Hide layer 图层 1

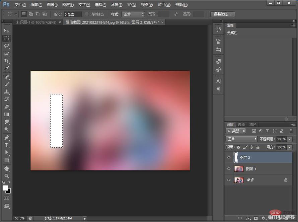tap(229, 168)
